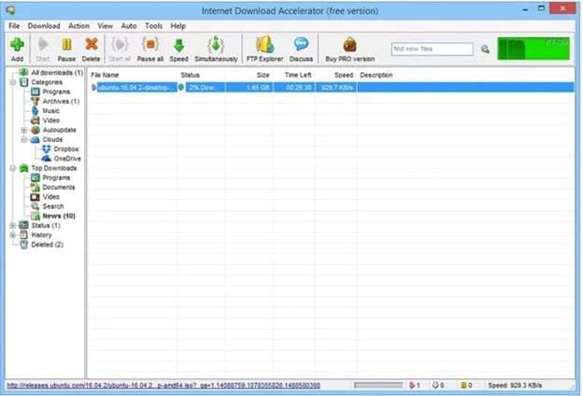Image resolution: width=583 pixels, height=396 pixels.
Task: Select Programs under Categories
Action: [x=56, y=92]
